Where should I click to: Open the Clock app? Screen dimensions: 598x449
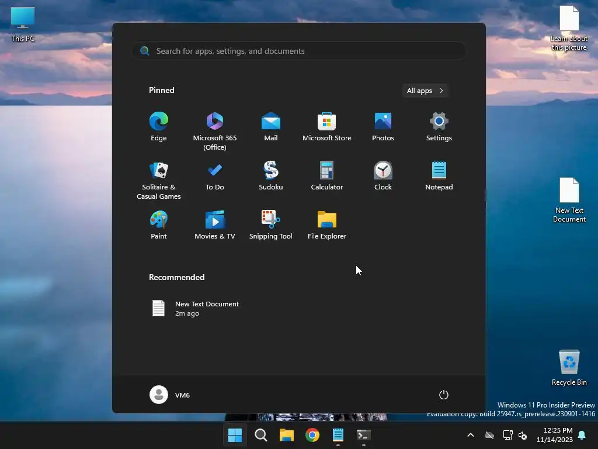tap(383, 176)
